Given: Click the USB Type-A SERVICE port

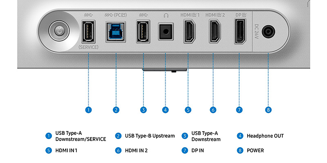Looking at the screenshot, I should (x=88, y=31).
